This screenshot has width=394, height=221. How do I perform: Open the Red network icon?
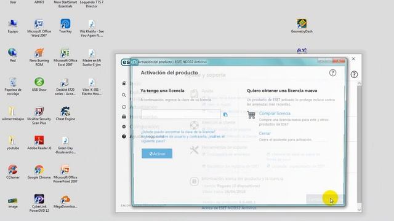point(12,55)
